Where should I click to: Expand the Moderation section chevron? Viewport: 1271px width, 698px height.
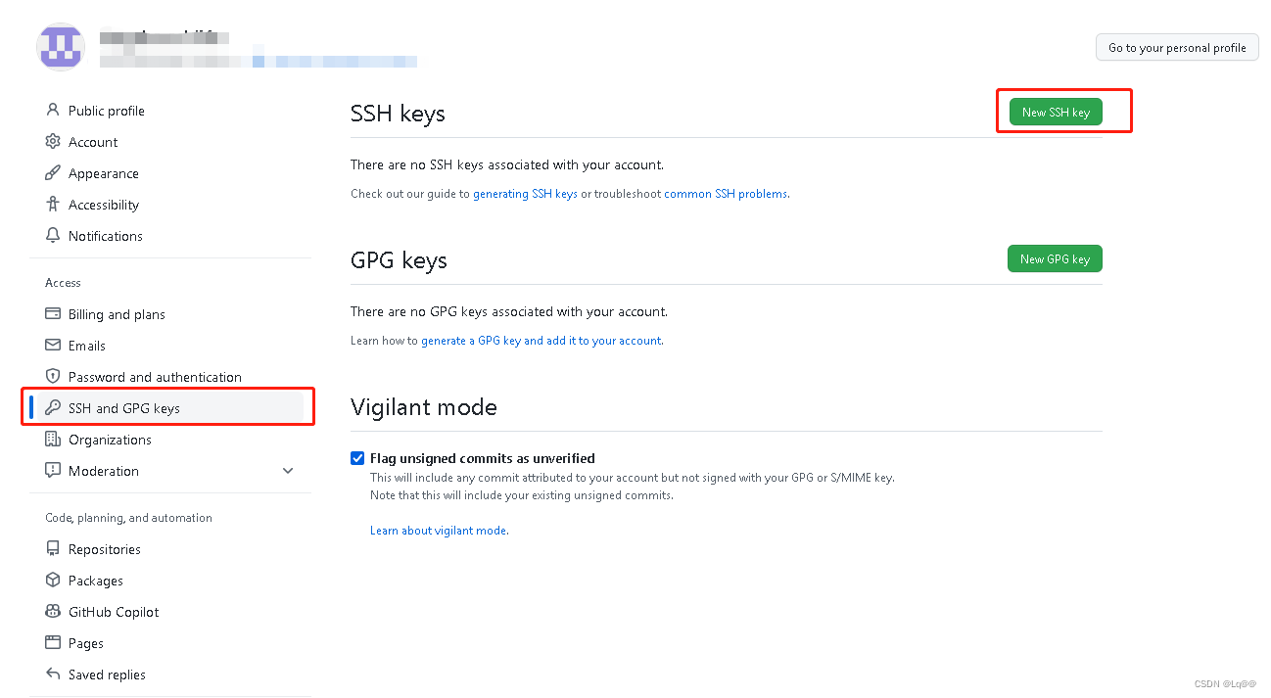pos(288,471)
